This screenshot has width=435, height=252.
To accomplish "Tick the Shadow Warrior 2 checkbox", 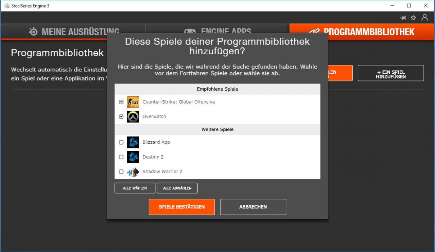I will click(x=121, y=172).
